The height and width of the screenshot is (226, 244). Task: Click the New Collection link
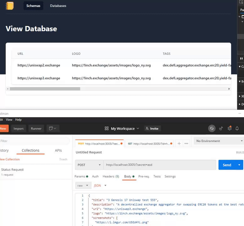pos(10,159)
